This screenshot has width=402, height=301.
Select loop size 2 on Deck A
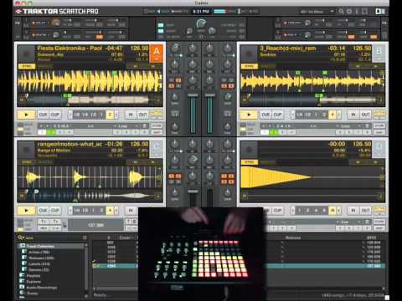click(x=110, y=115)
